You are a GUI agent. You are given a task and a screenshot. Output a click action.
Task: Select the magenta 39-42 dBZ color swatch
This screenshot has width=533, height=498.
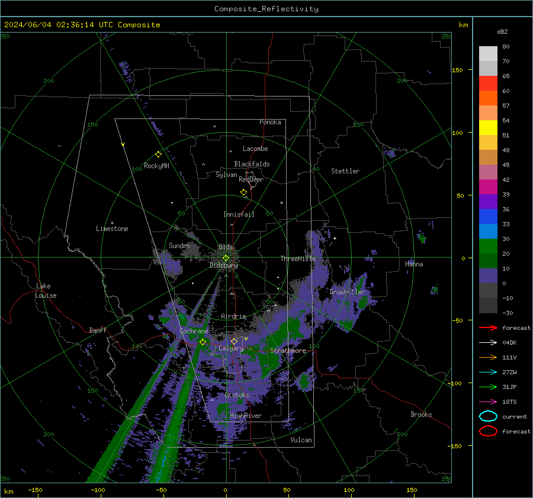coord(488,187)
